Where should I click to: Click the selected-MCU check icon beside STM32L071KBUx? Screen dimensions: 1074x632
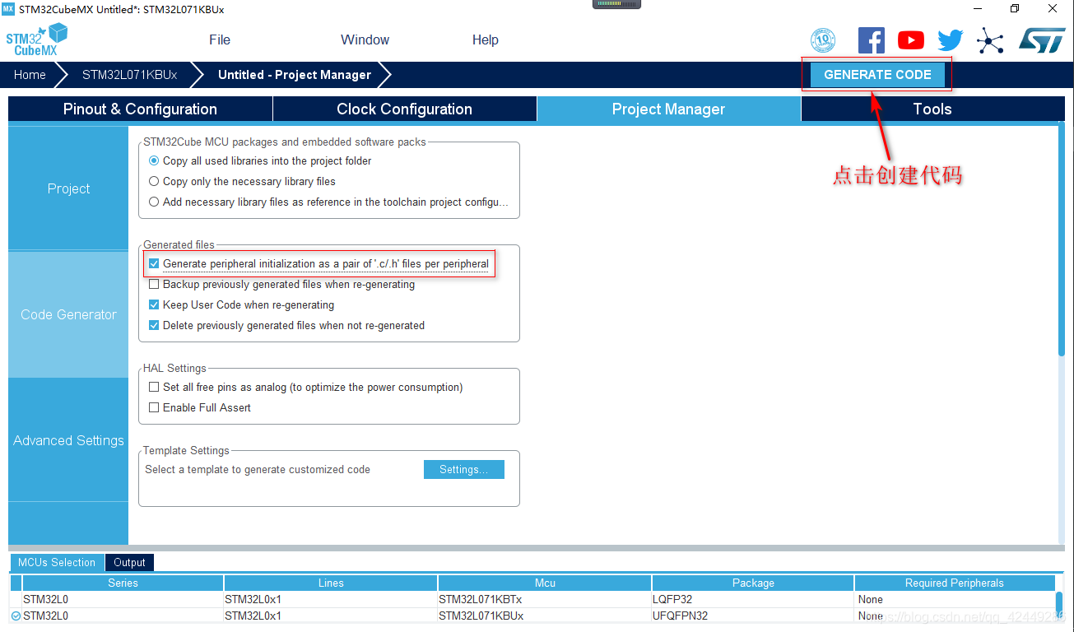click(x=16, y=616)
